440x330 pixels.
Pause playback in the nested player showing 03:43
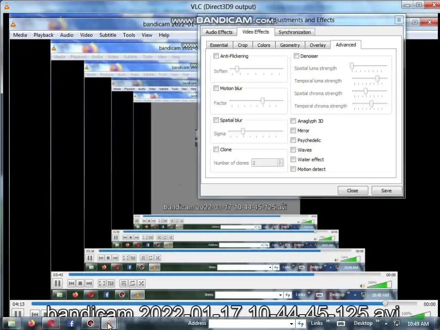58,283
